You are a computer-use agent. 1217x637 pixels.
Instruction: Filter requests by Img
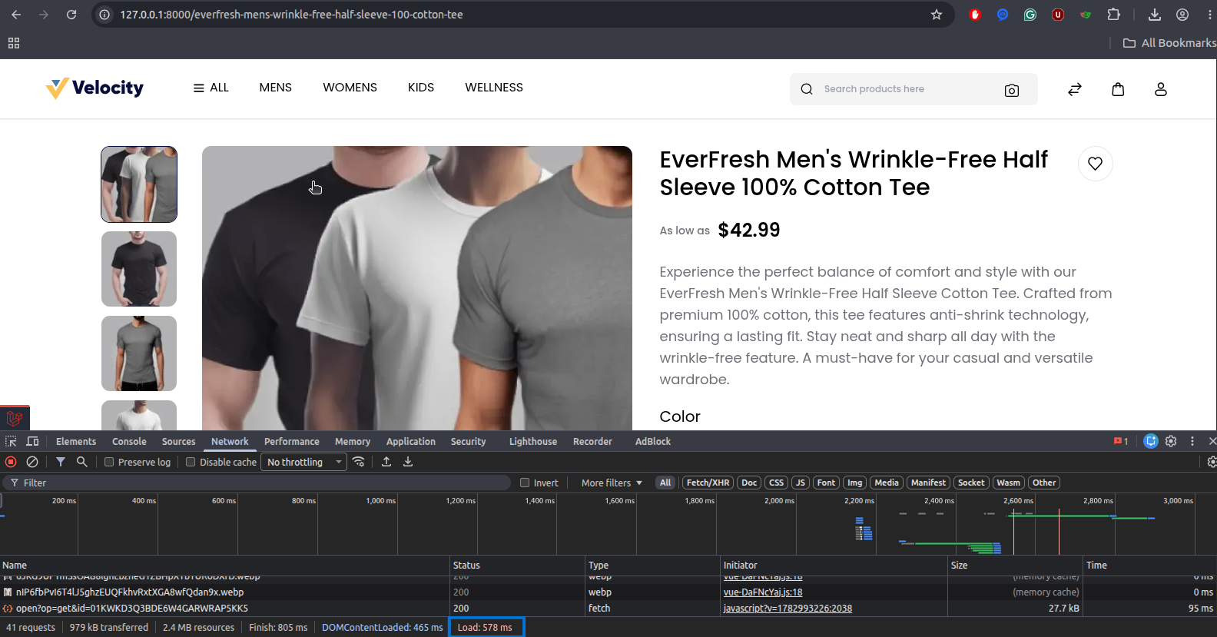854,483
